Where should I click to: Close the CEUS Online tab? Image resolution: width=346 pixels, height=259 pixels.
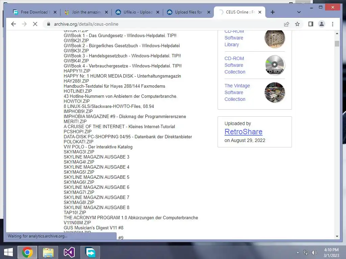coord(260,12)
